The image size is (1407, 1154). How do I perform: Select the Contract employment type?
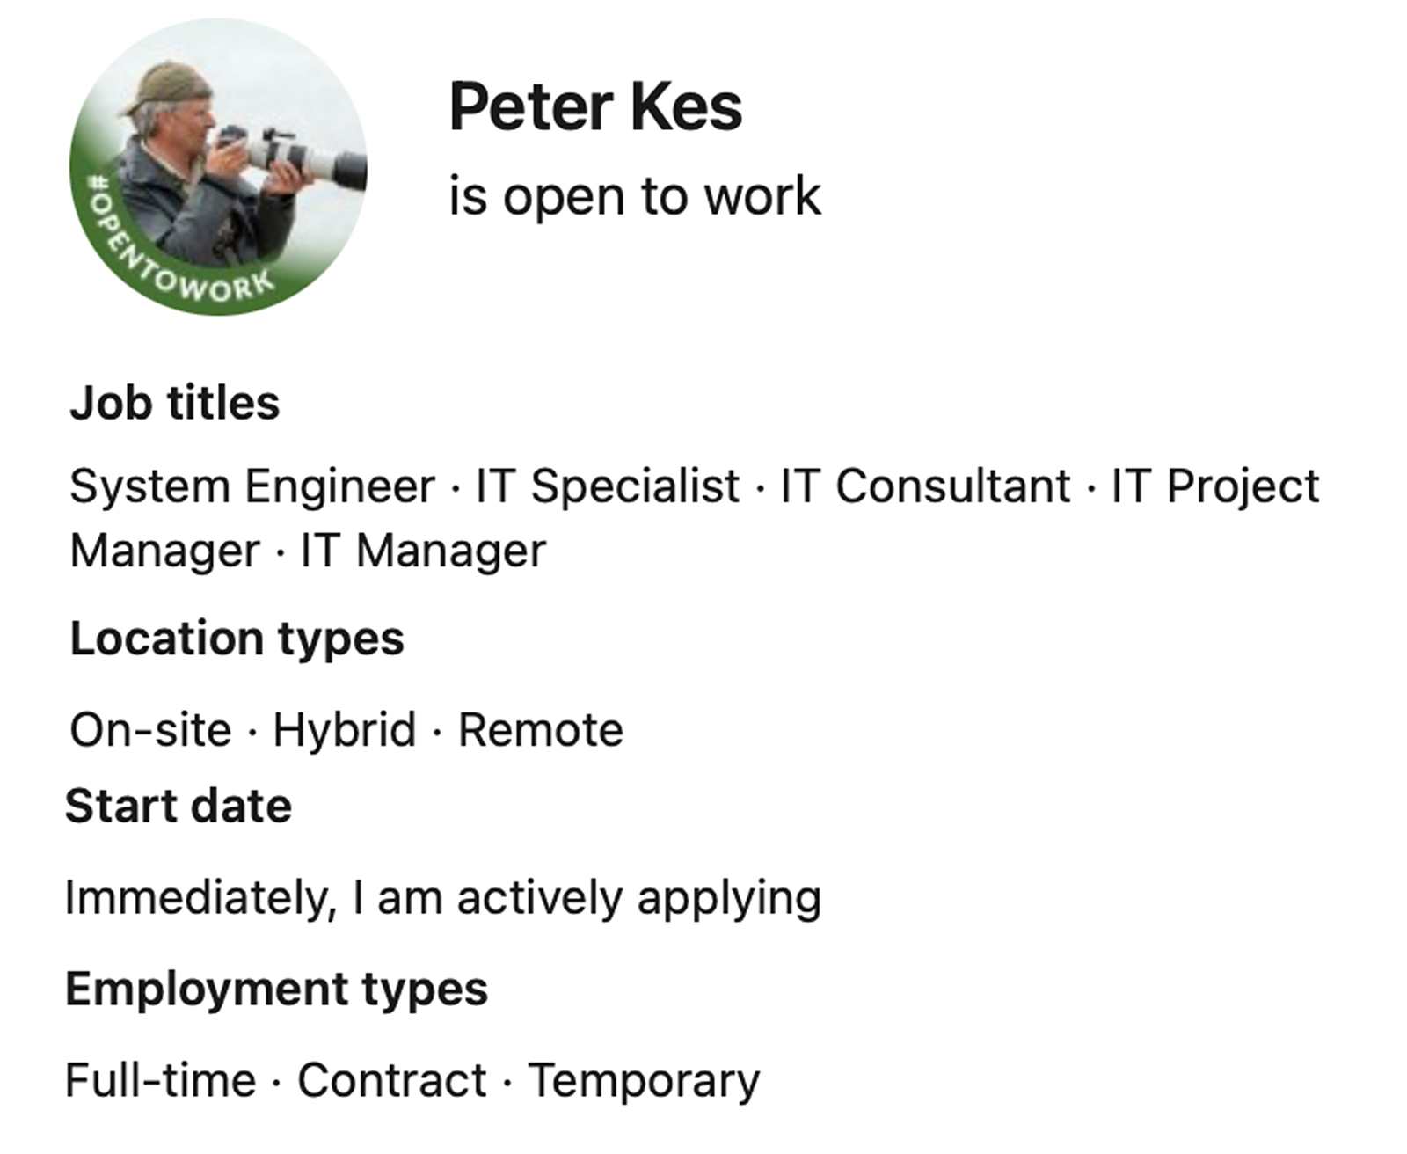(392, 1080)
